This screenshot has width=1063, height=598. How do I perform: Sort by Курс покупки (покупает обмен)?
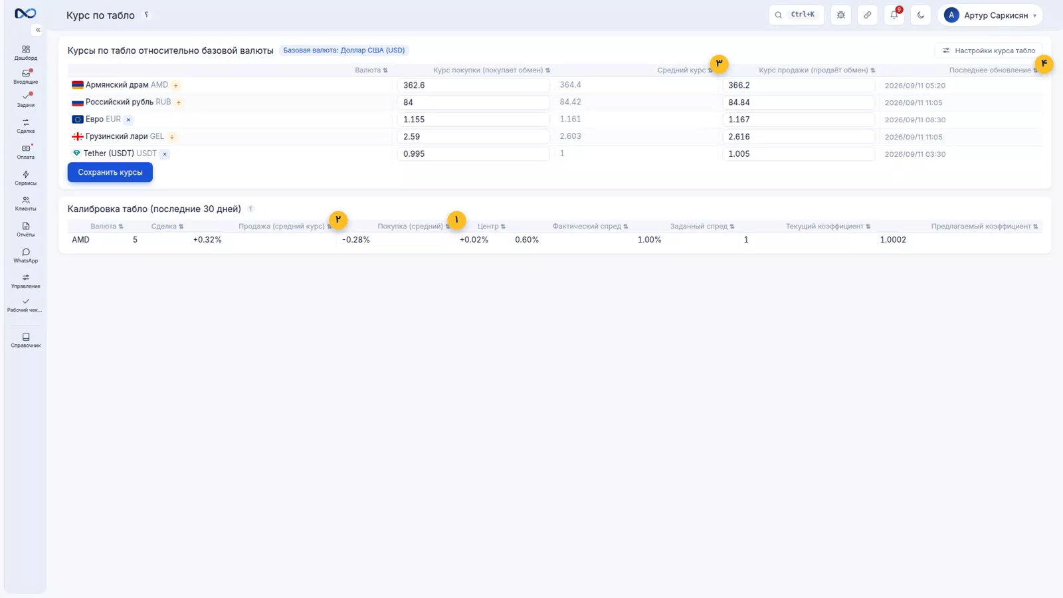tap(491, 70)
